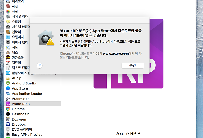This screenshot has height=138, width=203.
Task: Select the Chrome app icon
Action: point(8,109)
